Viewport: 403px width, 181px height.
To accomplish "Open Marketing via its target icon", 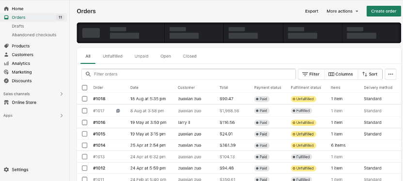I will 6,72.
